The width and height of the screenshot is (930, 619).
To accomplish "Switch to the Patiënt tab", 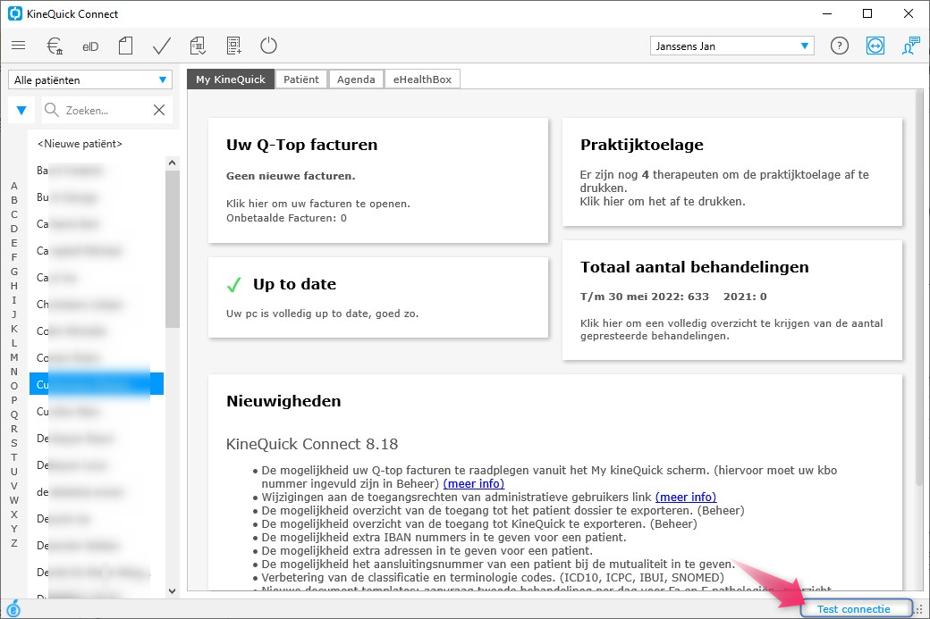I will point(300,79).
